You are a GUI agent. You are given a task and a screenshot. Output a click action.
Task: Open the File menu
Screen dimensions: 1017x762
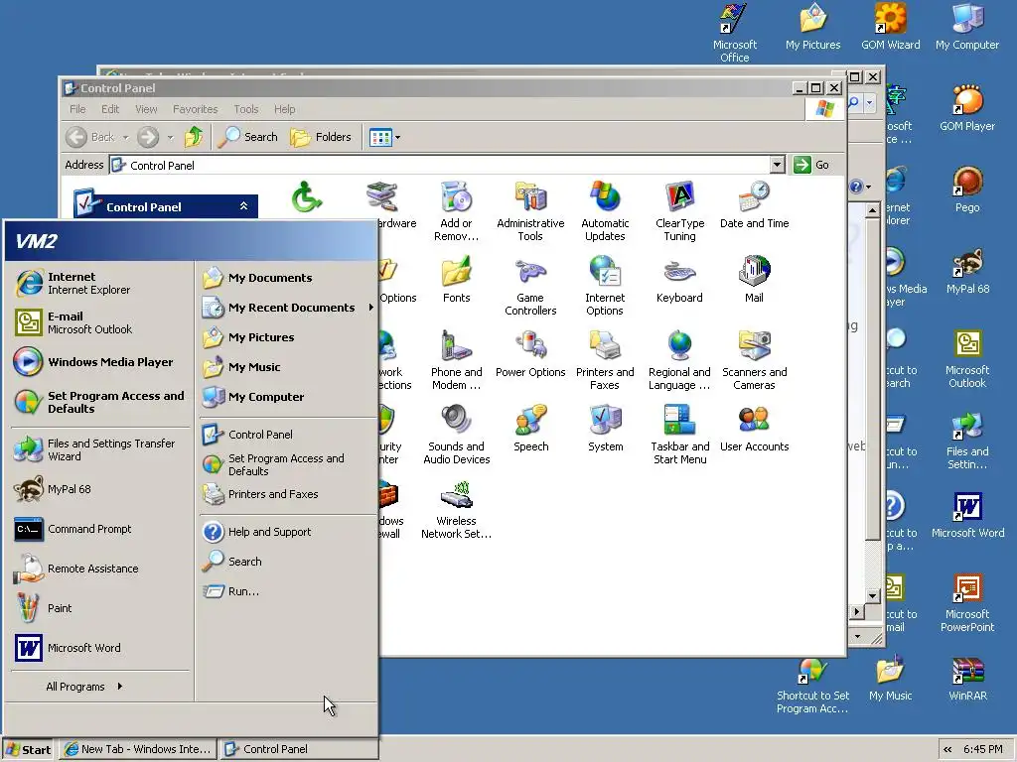click(x=77, y=109)
